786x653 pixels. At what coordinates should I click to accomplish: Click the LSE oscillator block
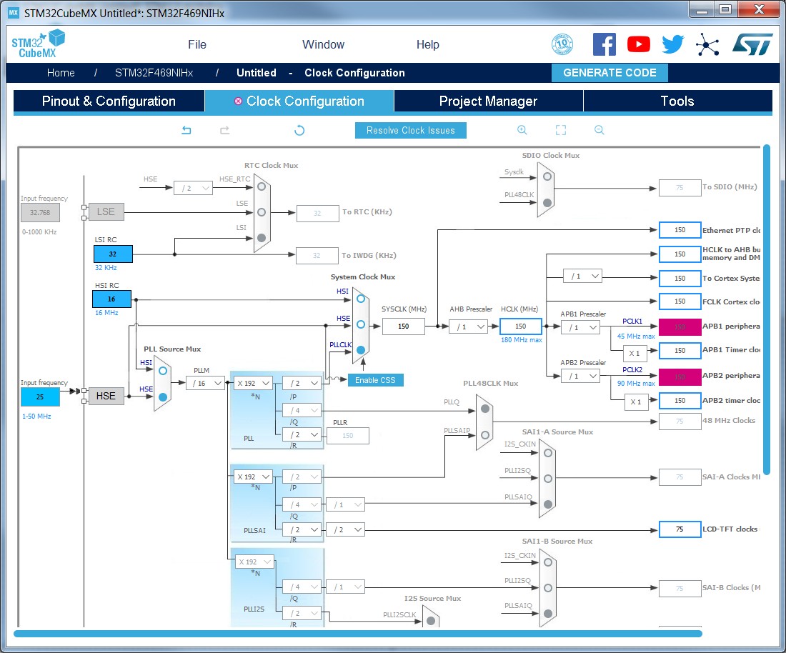106,211
